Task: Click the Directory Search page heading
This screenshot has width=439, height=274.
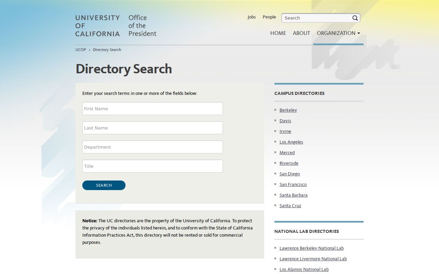Action: pos(124,69)
